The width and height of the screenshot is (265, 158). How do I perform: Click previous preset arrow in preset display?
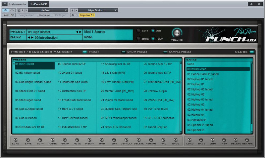(x=77, y=32)
